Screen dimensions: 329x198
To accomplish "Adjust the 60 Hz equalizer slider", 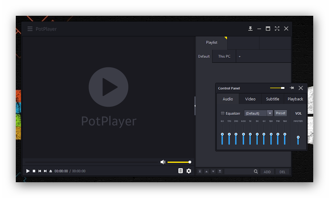I will click(222, 134).
